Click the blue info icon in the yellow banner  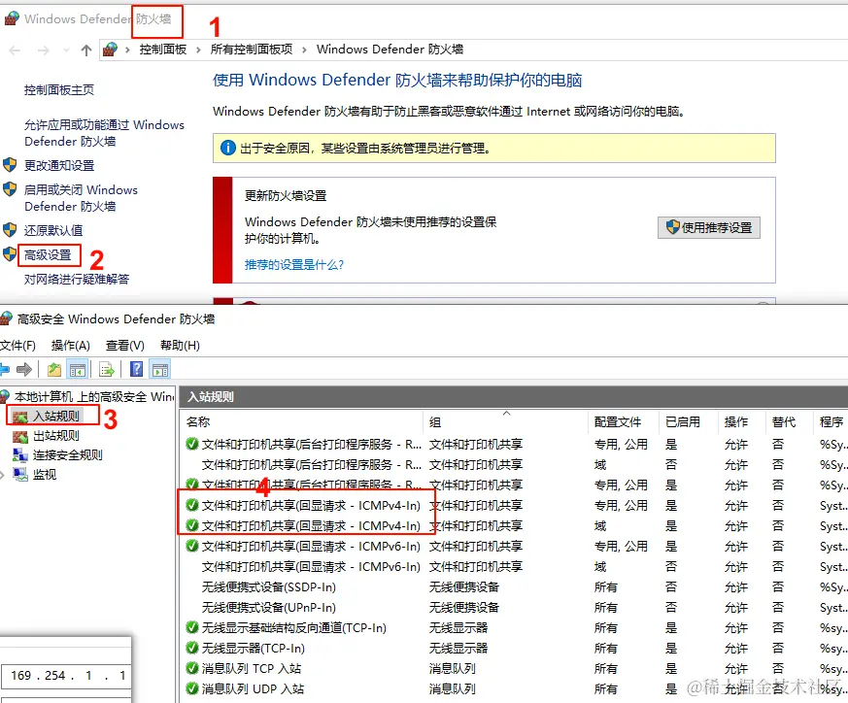click(x=228, y=147)
